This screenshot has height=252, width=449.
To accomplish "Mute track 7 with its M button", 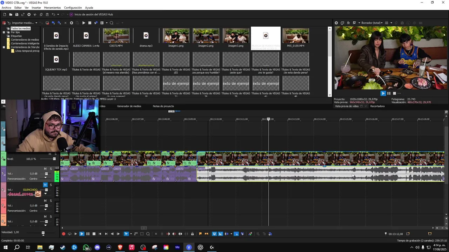I will 45,201.
